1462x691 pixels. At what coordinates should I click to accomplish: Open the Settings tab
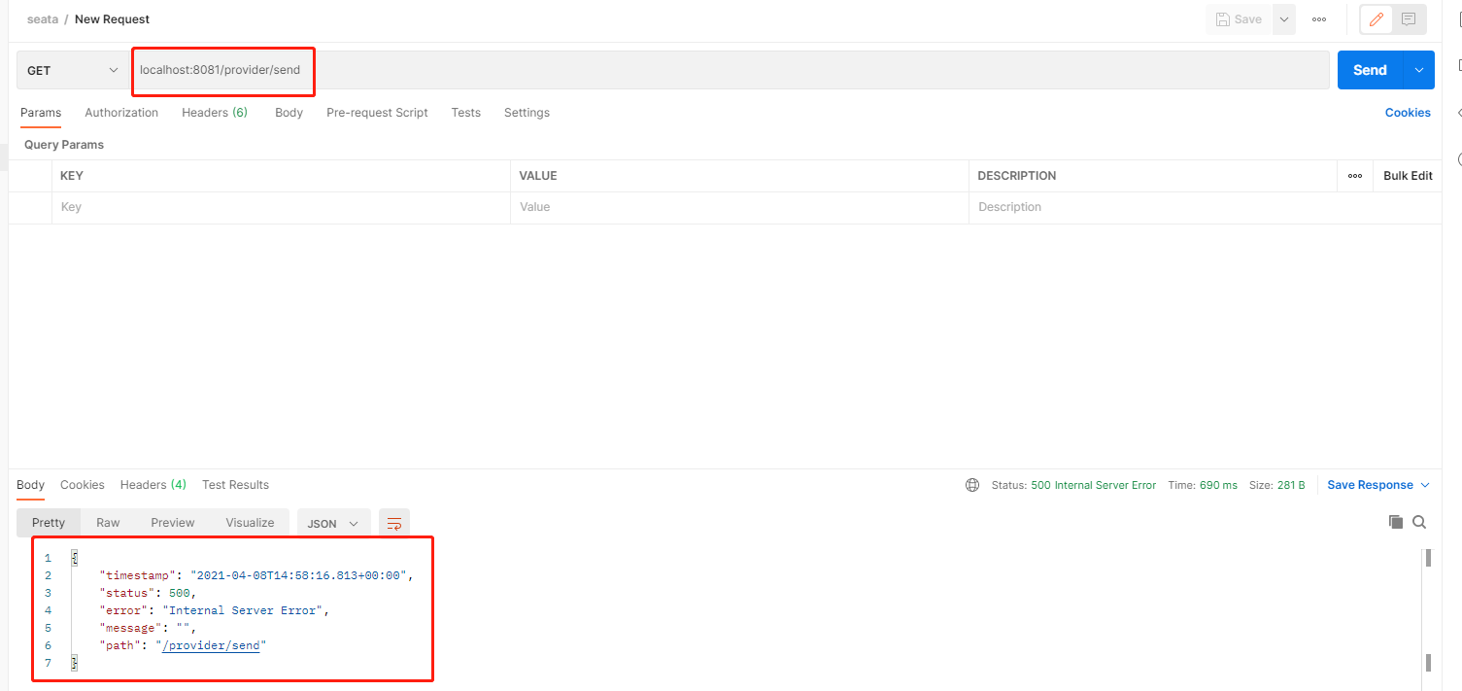527,113
